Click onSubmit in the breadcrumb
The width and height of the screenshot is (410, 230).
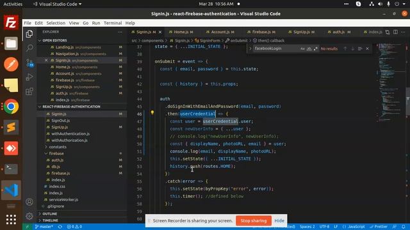236,41
